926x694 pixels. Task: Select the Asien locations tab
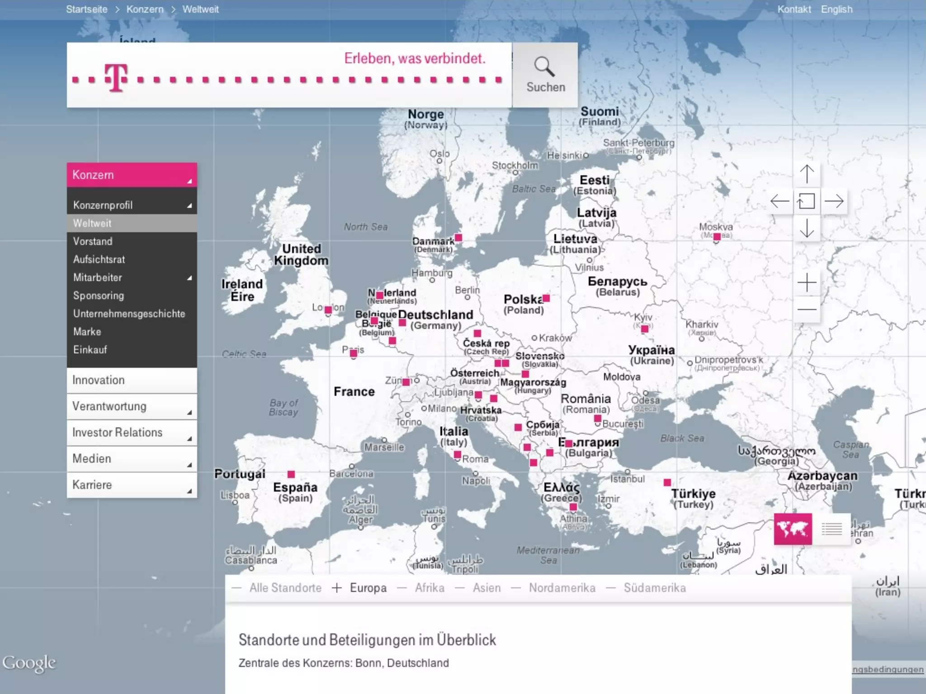pyautogui.click(x=487, y=588)
